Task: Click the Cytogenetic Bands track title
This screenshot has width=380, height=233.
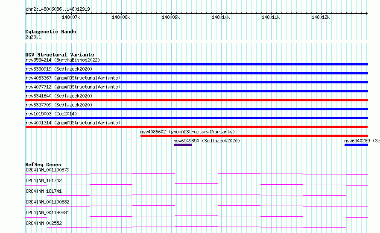Action: click(x=51, y=32)
